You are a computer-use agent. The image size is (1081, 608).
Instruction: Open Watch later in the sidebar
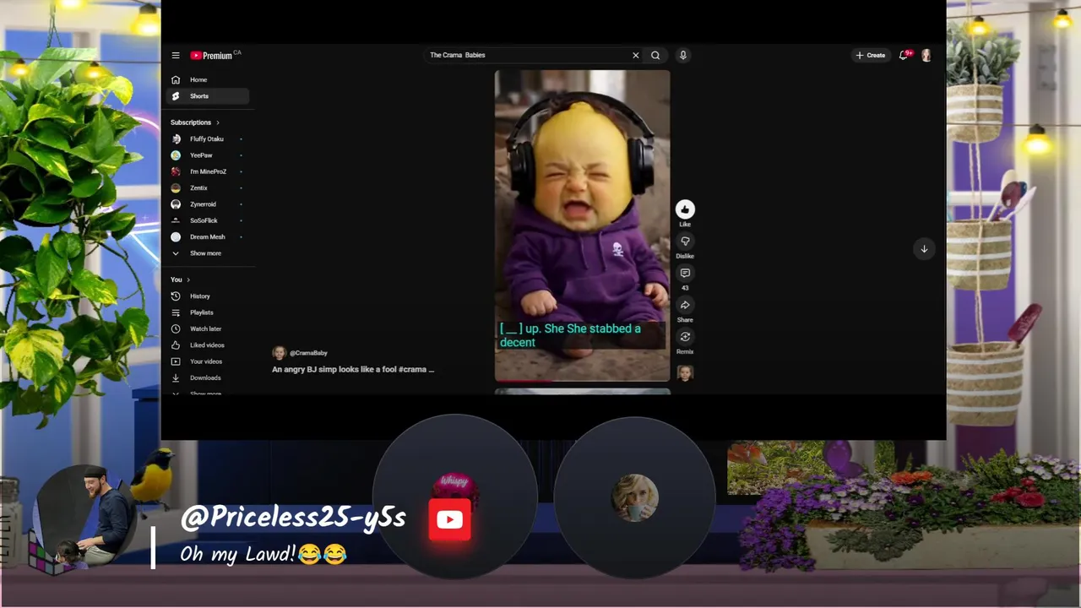pos(207,328)
